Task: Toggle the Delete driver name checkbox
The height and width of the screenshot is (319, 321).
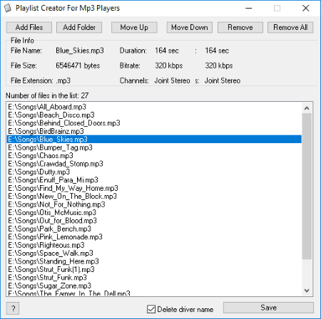Action: click(x=180, y=309)
